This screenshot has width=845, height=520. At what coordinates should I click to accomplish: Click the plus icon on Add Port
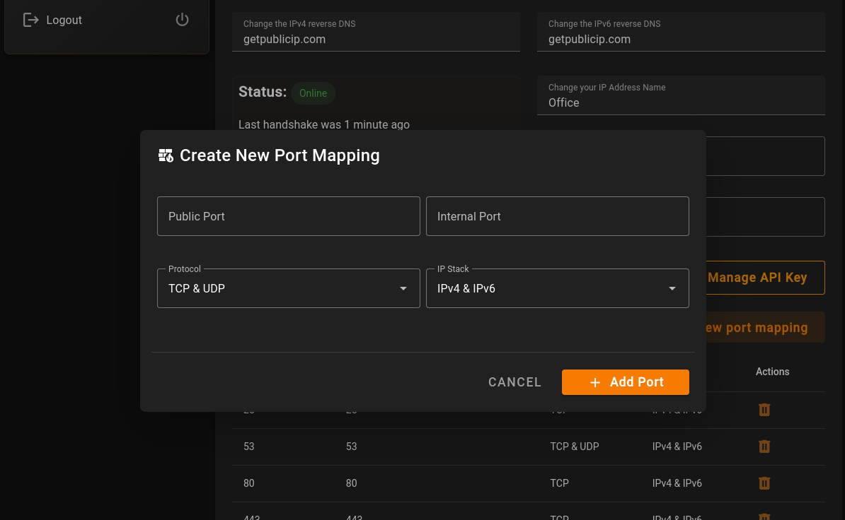(595, 382)
